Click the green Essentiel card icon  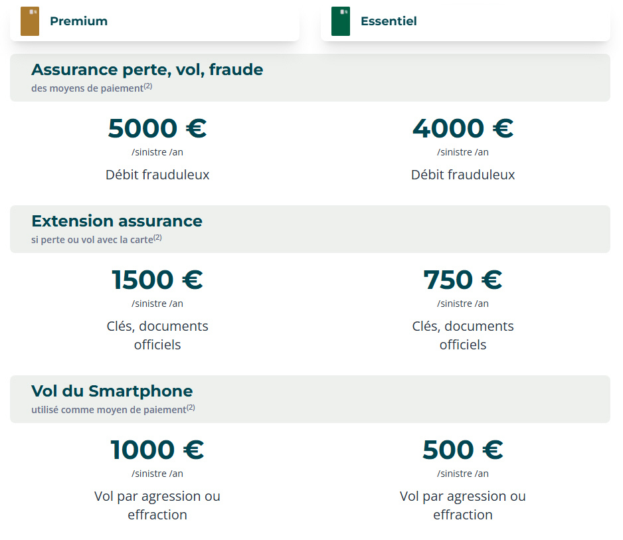click(x=341, y=21)
